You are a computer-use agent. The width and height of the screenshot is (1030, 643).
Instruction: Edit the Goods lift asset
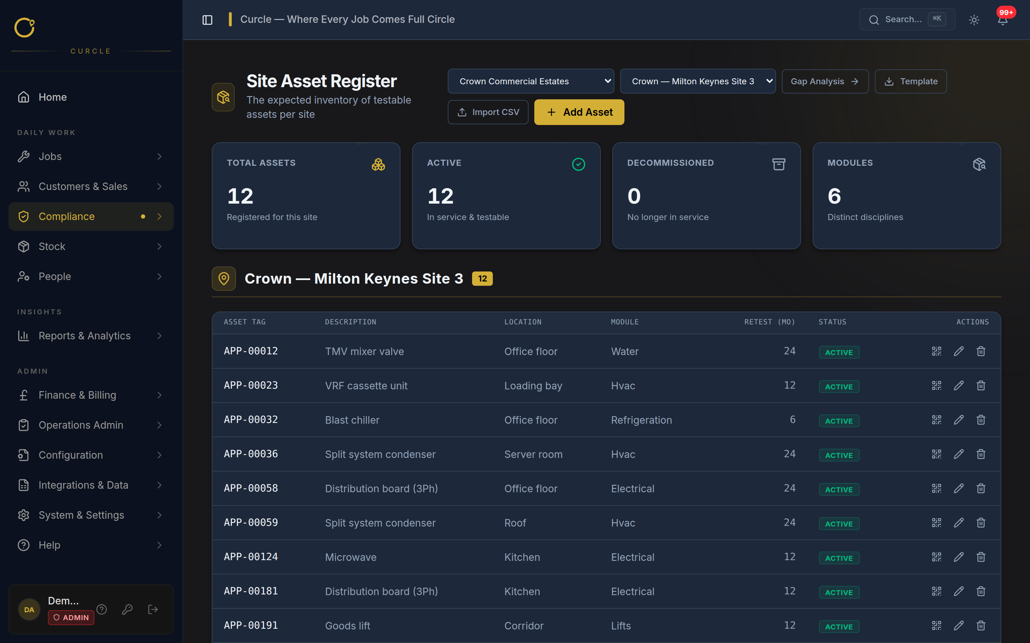pyautogui.click(x=958, y=625)
